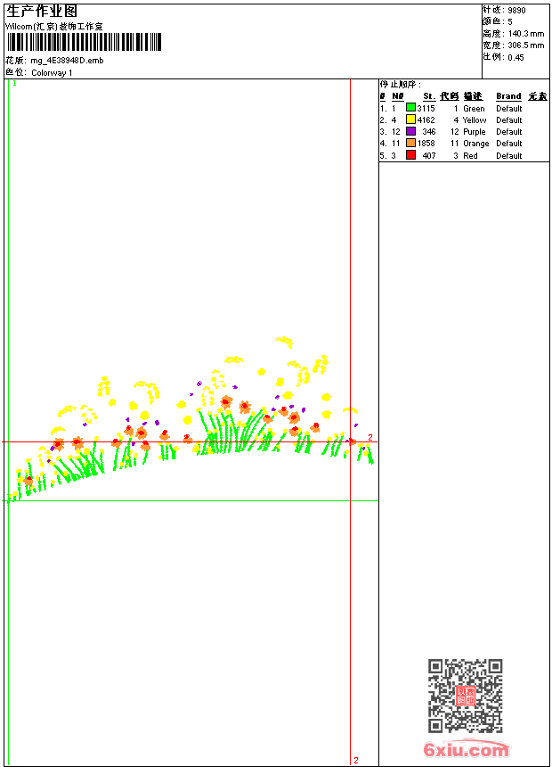Click the file name mg_4E38948D.emb

67,61
